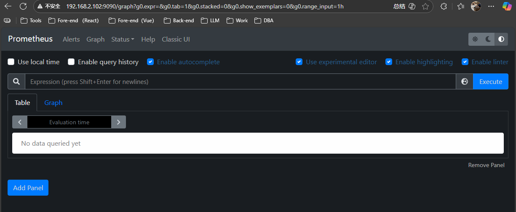Expand the Status dropdown in the navbar
This screenshot has height=212, width=516.
123,39
